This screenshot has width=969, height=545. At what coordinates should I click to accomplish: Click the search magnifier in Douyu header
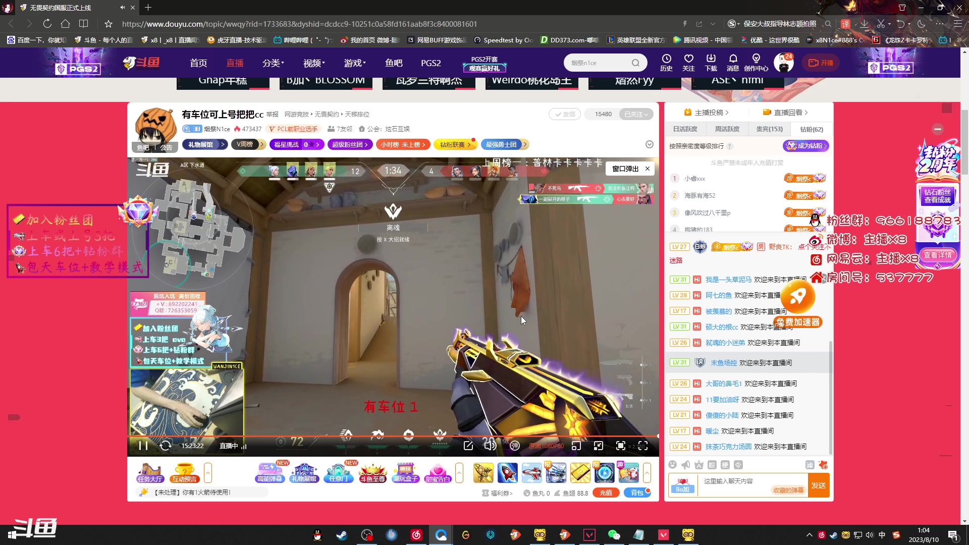coord(635,63)
